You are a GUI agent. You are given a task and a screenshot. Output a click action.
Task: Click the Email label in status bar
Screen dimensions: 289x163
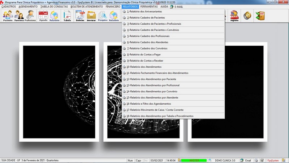point(248,160)
